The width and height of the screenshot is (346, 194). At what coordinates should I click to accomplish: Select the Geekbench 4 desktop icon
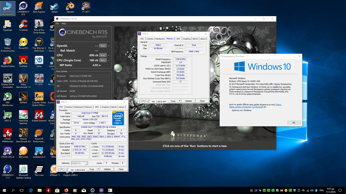tap(39, 152)
